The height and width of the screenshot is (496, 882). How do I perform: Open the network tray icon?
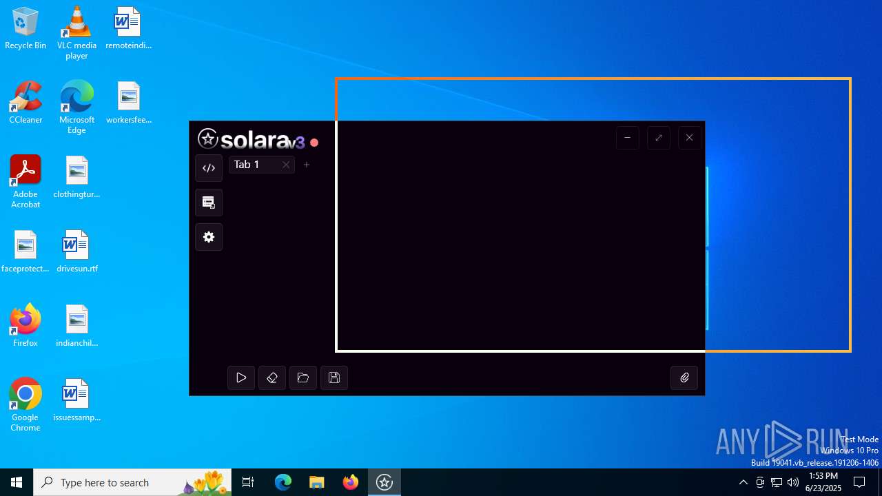click(777, 482)
